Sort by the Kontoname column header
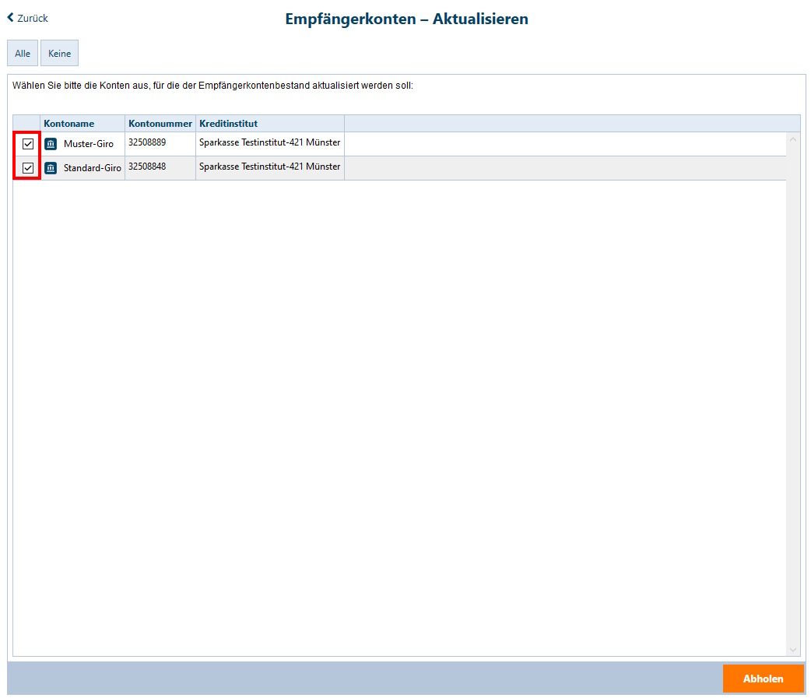This screenshot has width=811, height=698. click(69, 124)
